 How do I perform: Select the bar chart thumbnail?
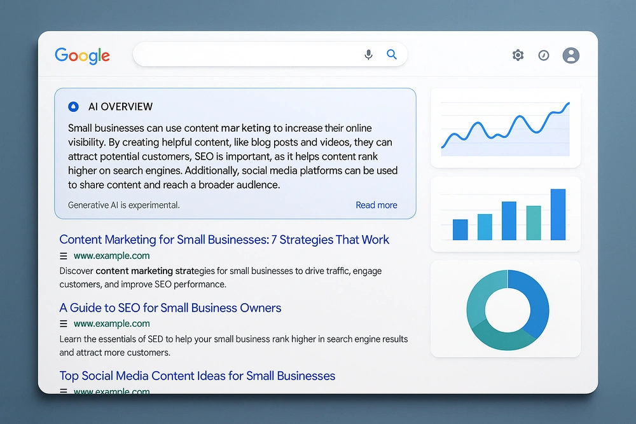pyautogui.click(x=506, y=214)
